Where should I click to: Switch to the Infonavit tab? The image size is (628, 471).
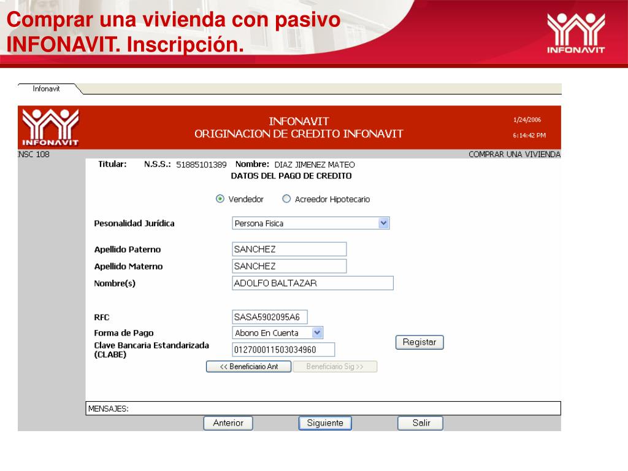point(46,89)
